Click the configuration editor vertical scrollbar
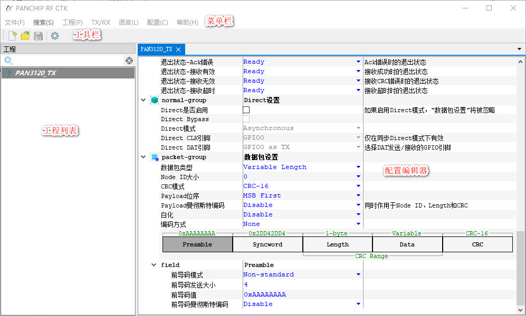Screen dimensions: 526x316 pyautogui.click(x=521, y=268)
